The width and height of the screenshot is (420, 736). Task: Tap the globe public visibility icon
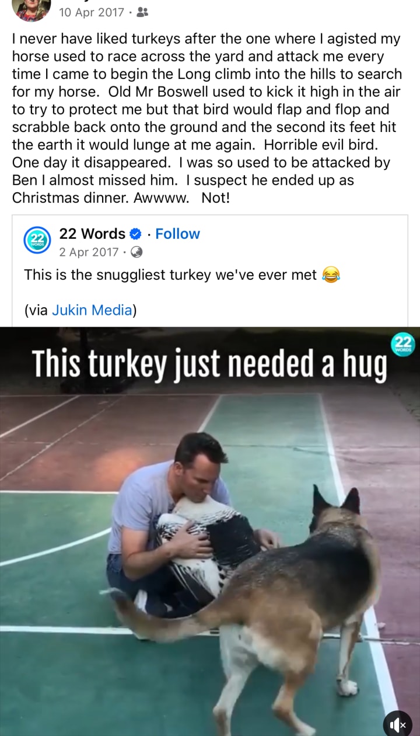click(x=136, y=252)
